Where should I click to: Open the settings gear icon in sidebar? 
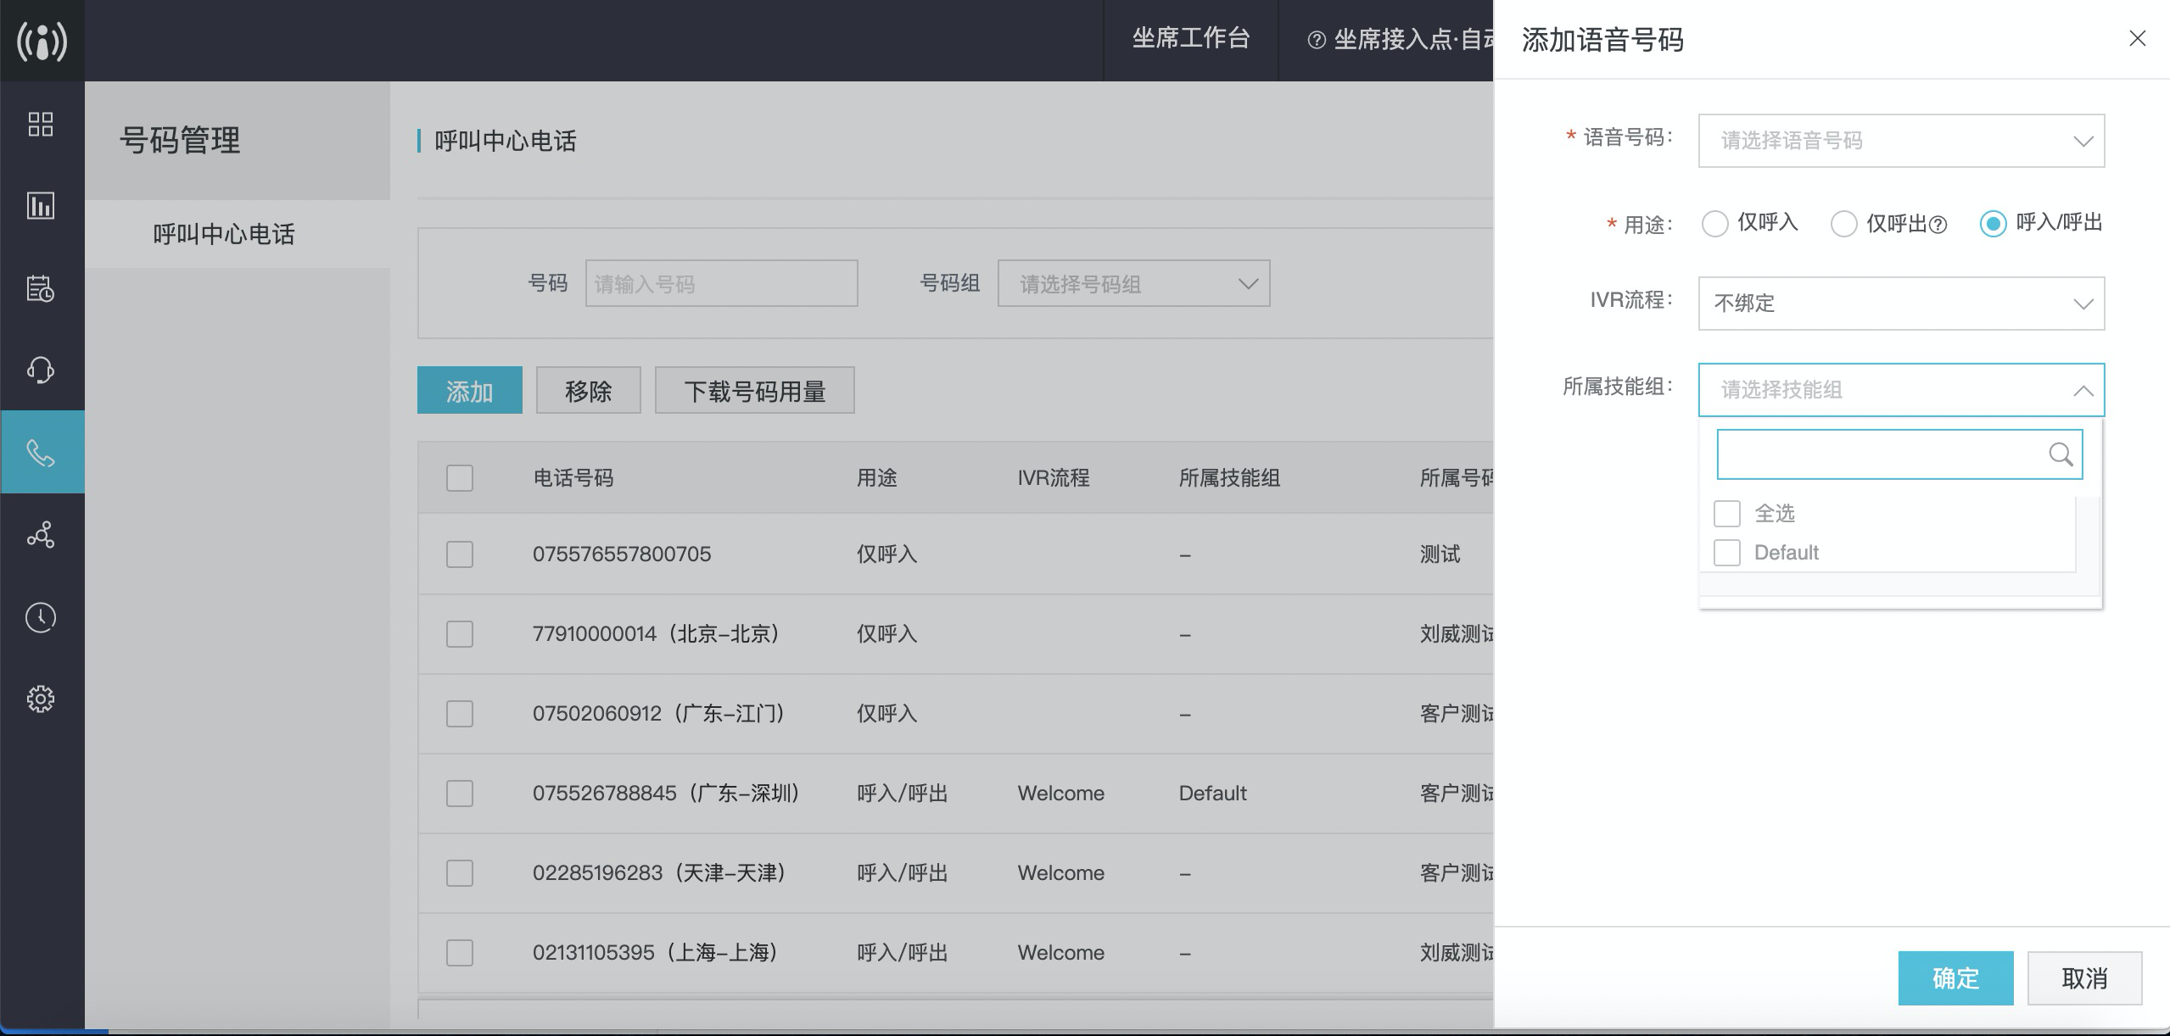[x=41, y=699]
